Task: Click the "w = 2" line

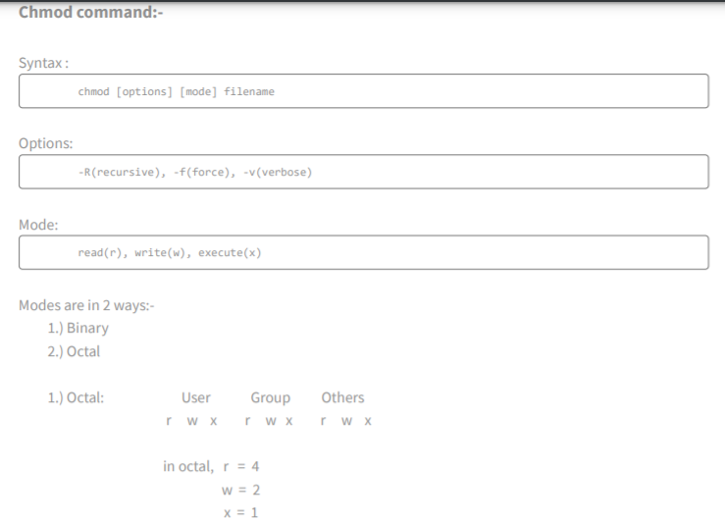Action: (240, 490)
